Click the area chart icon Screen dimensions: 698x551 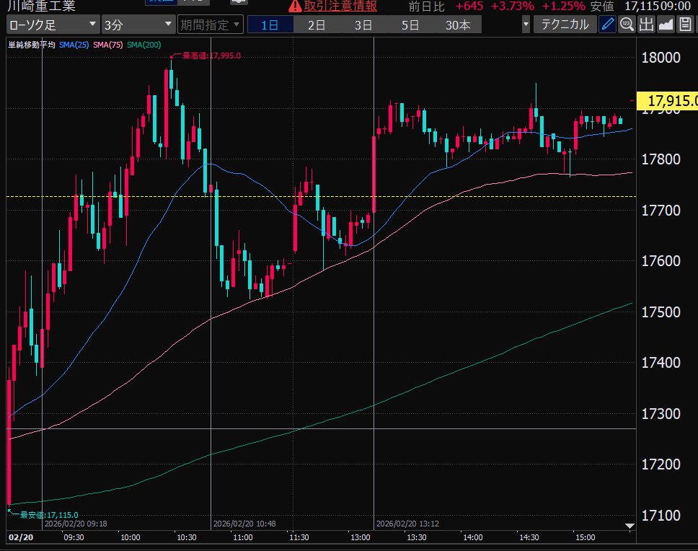click(x=666, y=25)
